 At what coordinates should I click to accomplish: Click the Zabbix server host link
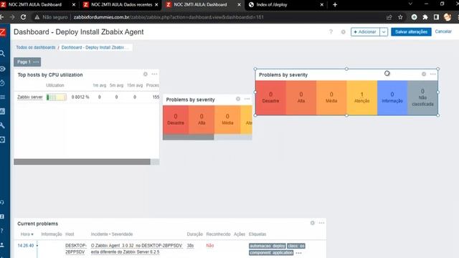pyautogui.click(x=30, y=97)
